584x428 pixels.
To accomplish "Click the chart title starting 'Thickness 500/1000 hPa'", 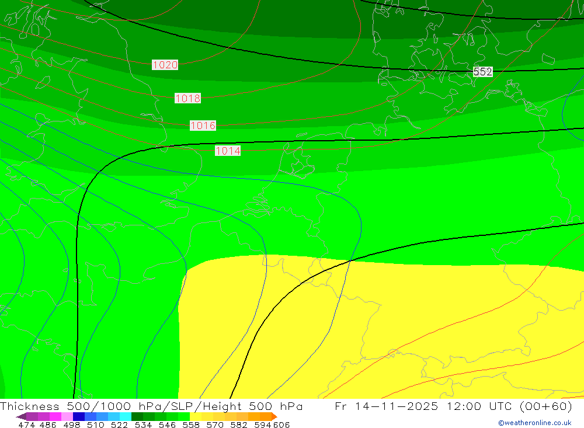I will pyautogui.click(x=151, y=406).
